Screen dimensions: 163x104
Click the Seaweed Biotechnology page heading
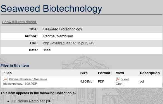click(51, 9)
